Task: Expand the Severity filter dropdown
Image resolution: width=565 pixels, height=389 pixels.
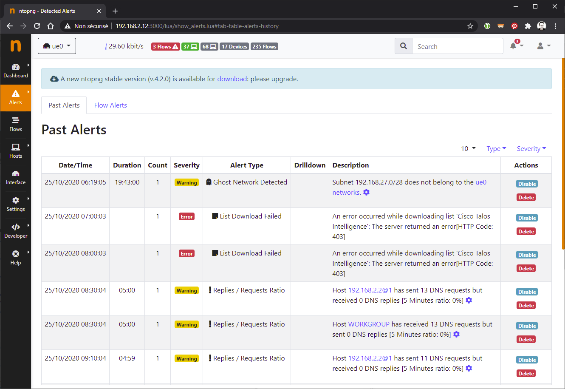Action: click(x=531, y=149)
